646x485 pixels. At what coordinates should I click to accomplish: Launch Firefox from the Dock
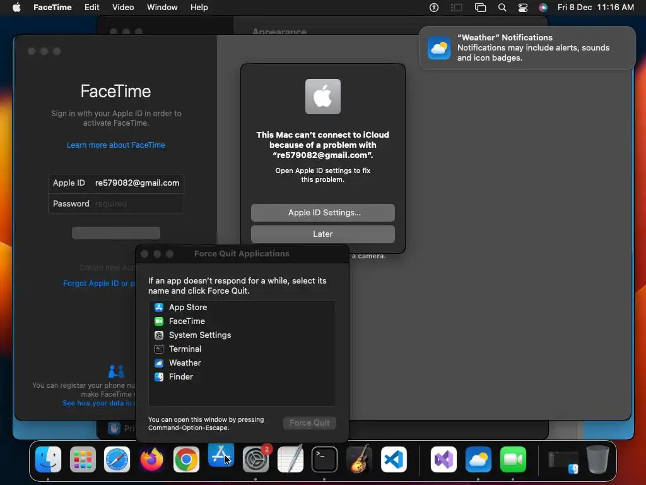tap(151, 459)
